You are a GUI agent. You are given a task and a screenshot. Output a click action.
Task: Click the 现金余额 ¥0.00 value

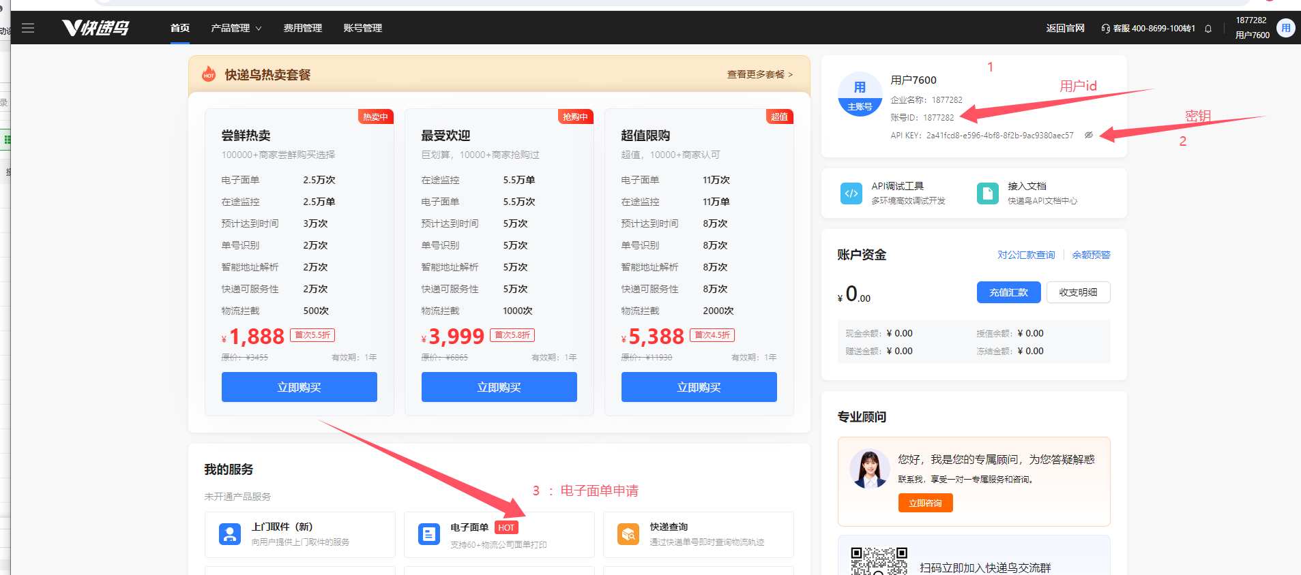[x=900, y=333]
